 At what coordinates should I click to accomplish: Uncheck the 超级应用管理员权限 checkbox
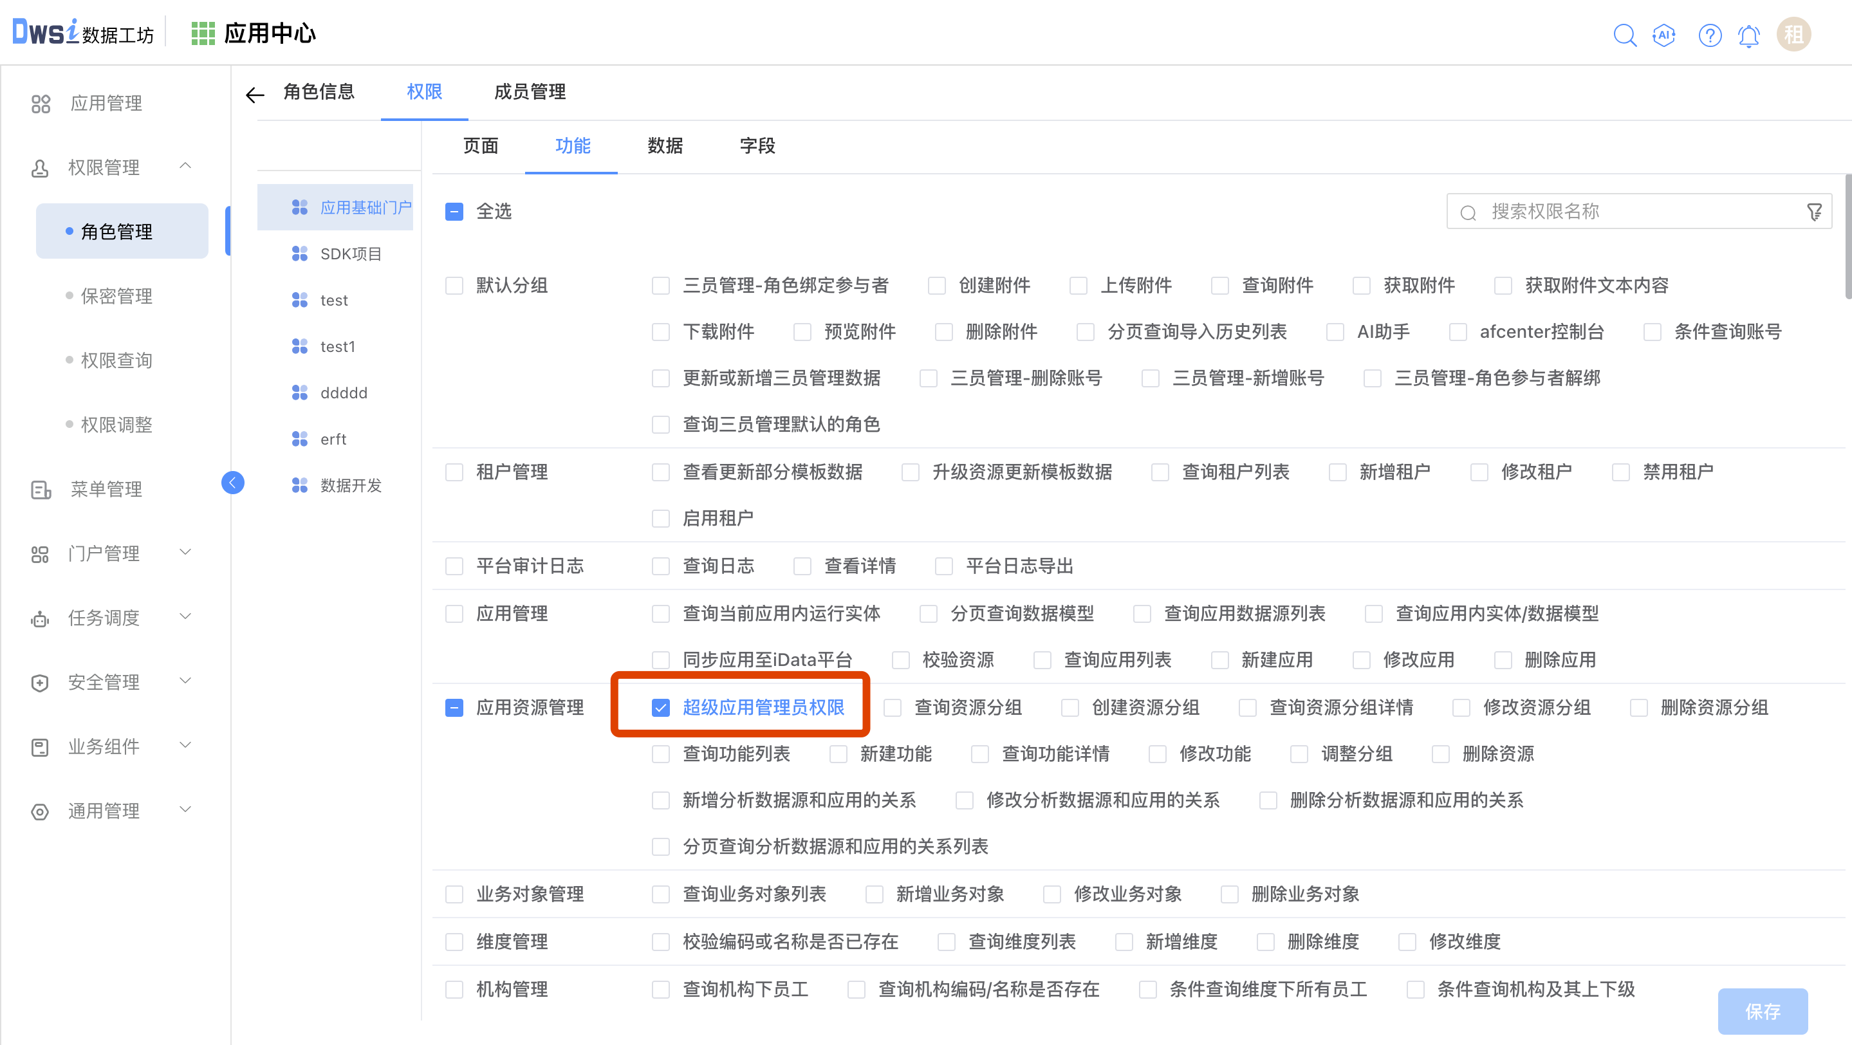click(660, 707)
